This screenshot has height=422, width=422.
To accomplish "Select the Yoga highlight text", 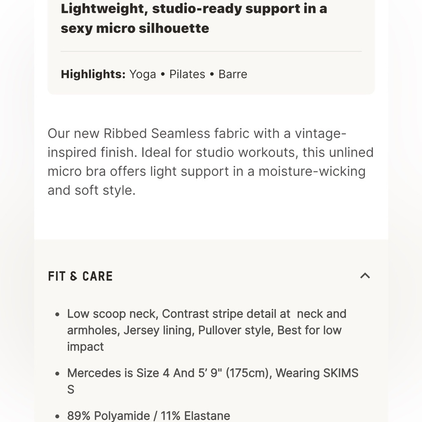I will click(143, 75).
